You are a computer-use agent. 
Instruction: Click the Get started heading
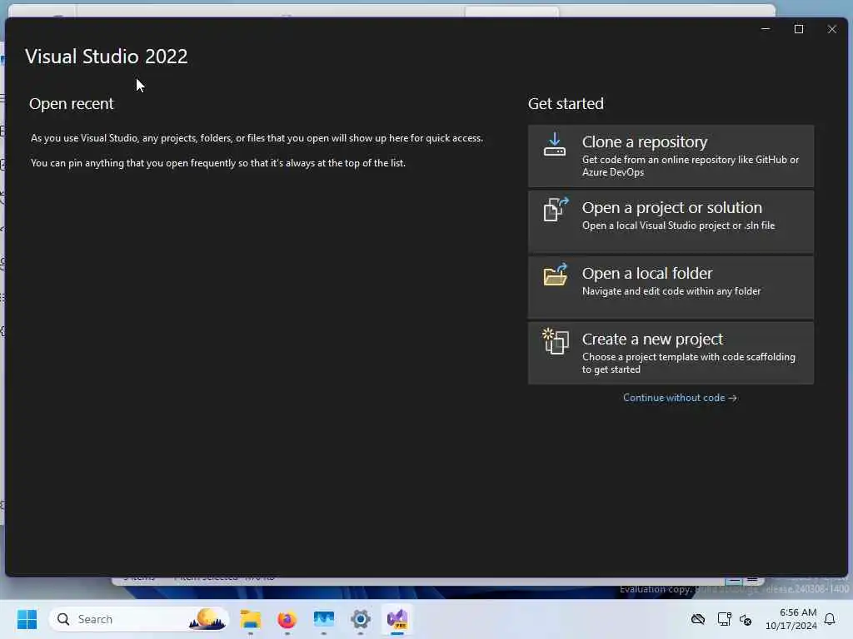pyautogui.click(x=566, y=104)
